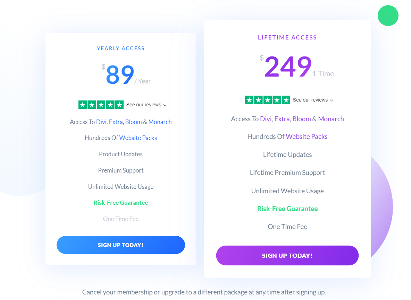Screen dimensions: 411x300
Task: Open the blue Monarch link in Yearly card
Action: coord(160,122)
